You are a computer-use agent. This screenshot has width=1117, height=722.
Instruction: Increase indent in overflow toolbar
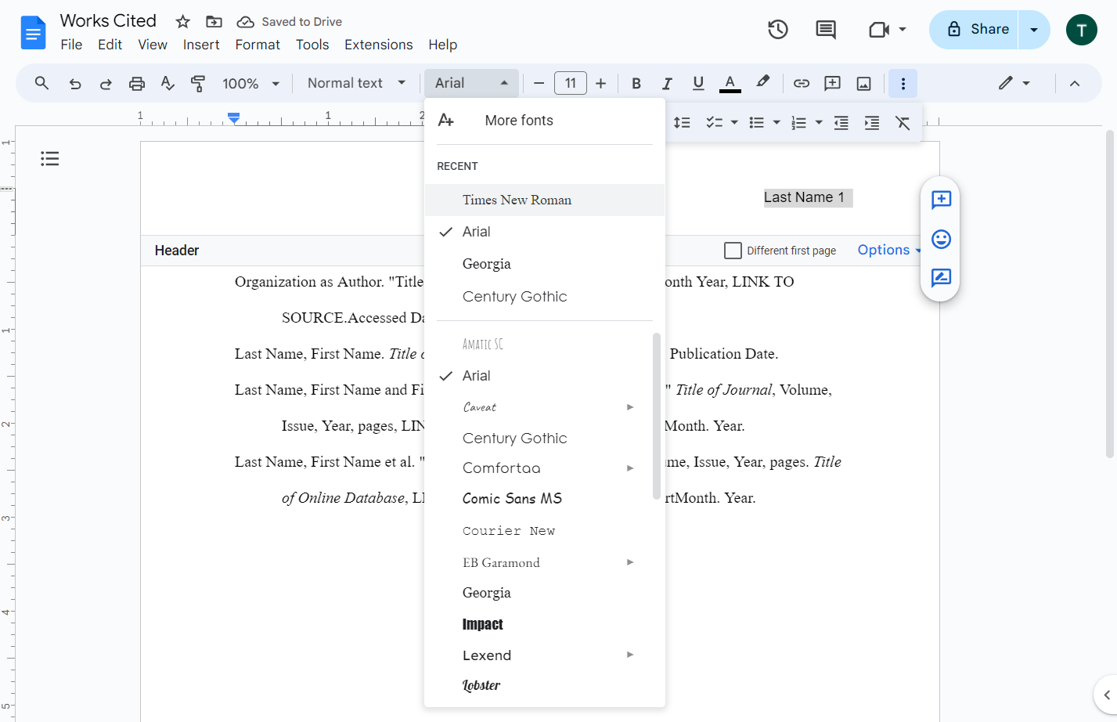click(872, 123)
